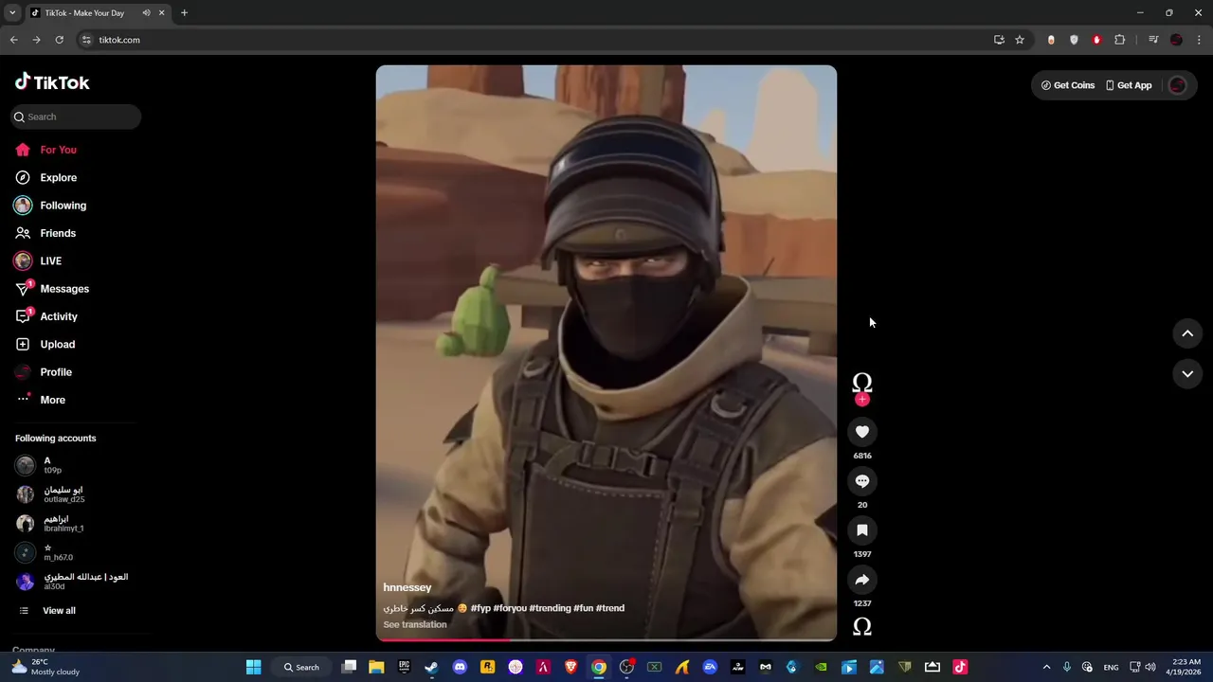Click the TikTok logo
This screenshot has width=1213, height=682.
(52, 82)
